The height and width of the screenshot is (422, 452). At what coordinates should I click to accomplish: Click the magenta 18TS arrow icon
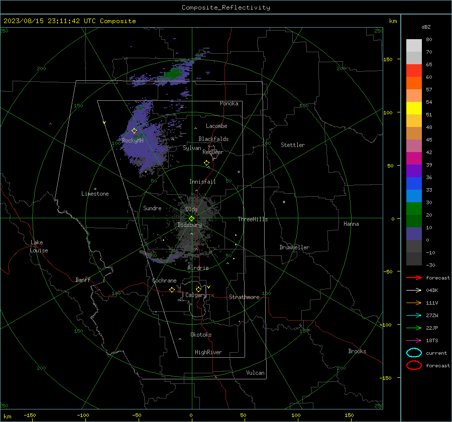414,341
